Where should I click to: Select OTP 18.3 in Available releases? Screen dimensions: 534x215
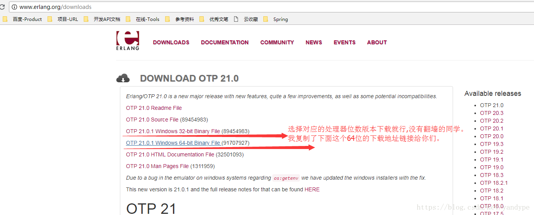tap(492, 175)
